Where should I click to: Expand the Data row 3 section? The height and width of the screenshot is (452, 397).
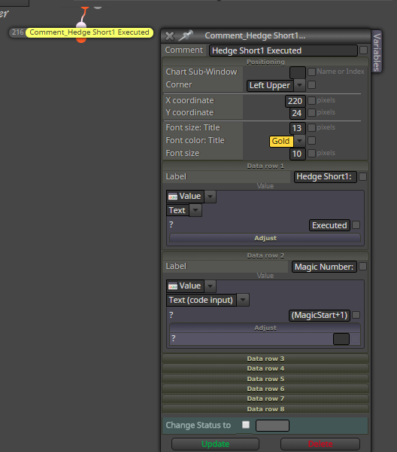(x=265, y=359)
